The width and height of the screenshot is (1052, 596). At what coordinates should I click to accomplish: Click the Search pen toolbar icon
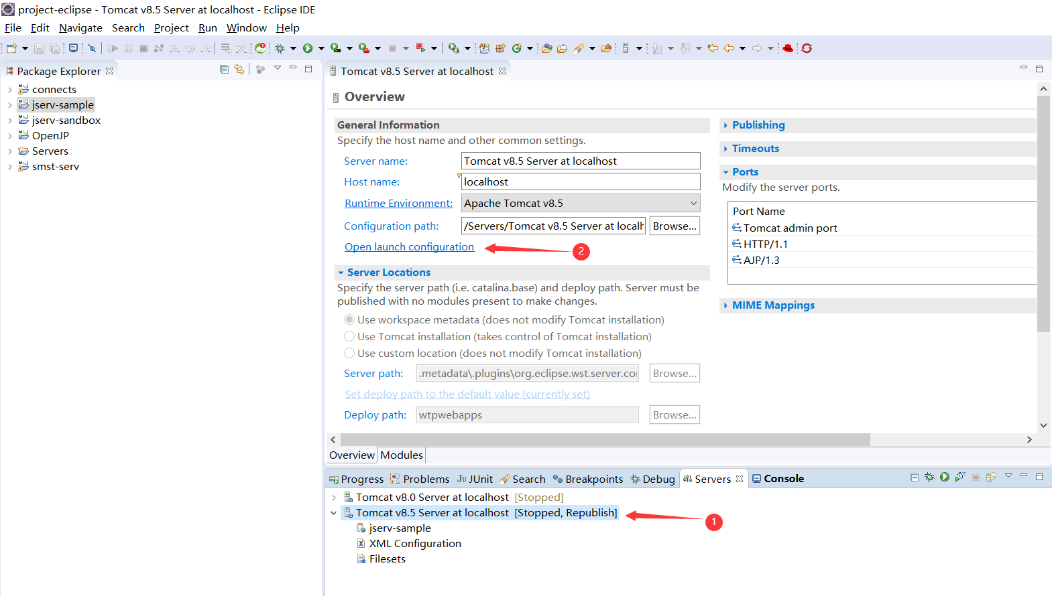(579, 48)
